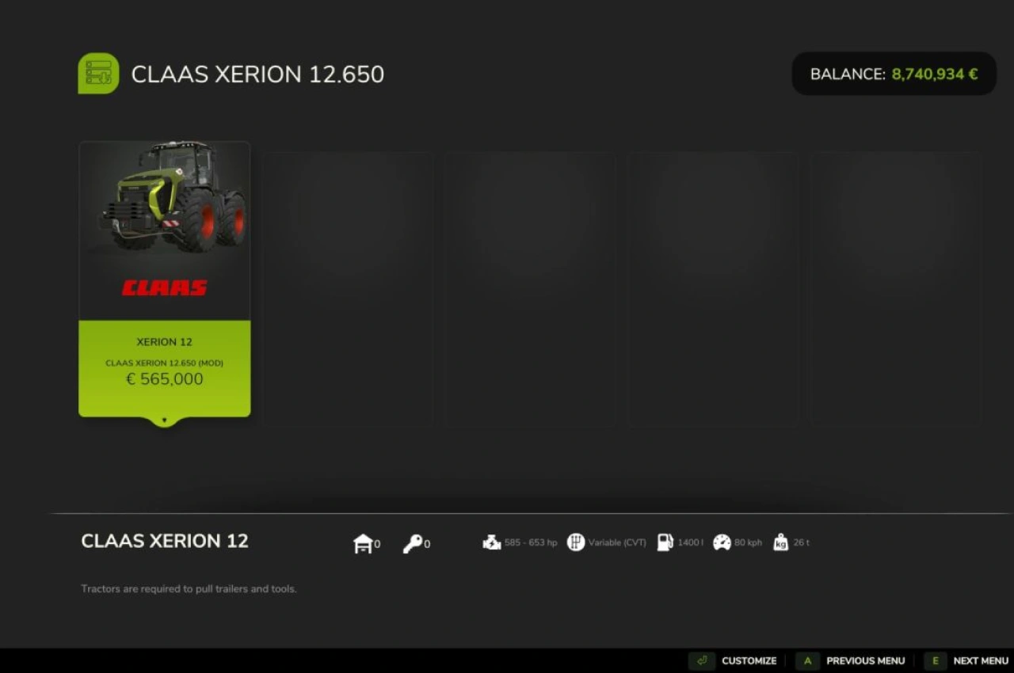The width and height of the screenshot is (1014, 673).
Task: Click the garage icon showing owned count
Action: [363, 543]
